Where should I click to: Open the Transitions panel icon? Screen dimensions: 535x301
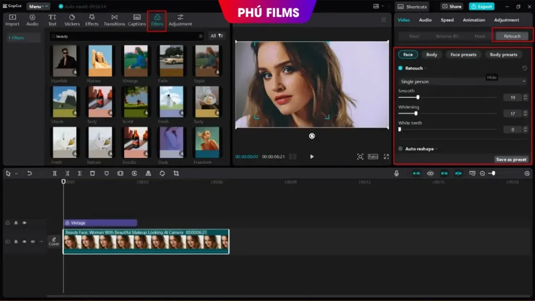114,20
